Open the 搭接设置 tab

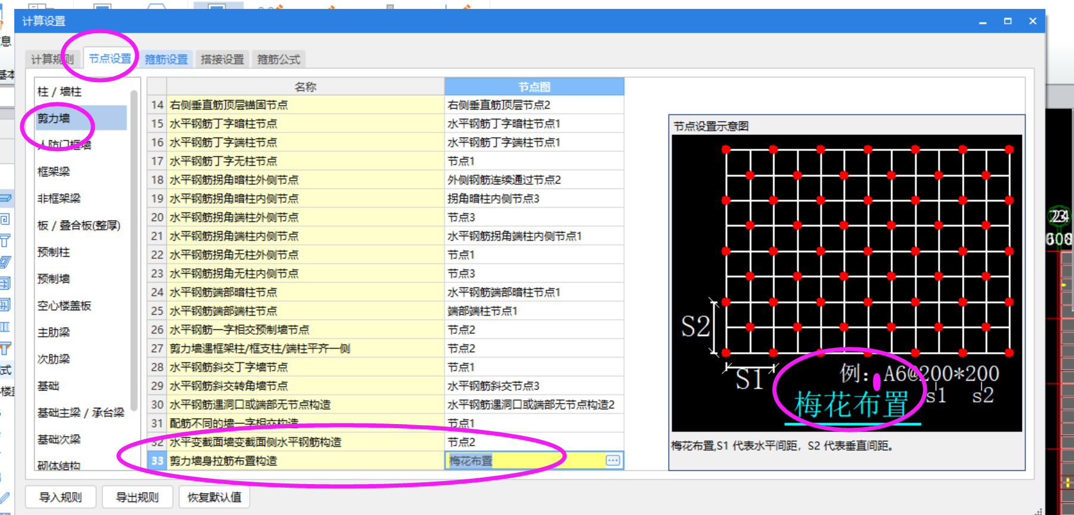click(x=222, y=59)
